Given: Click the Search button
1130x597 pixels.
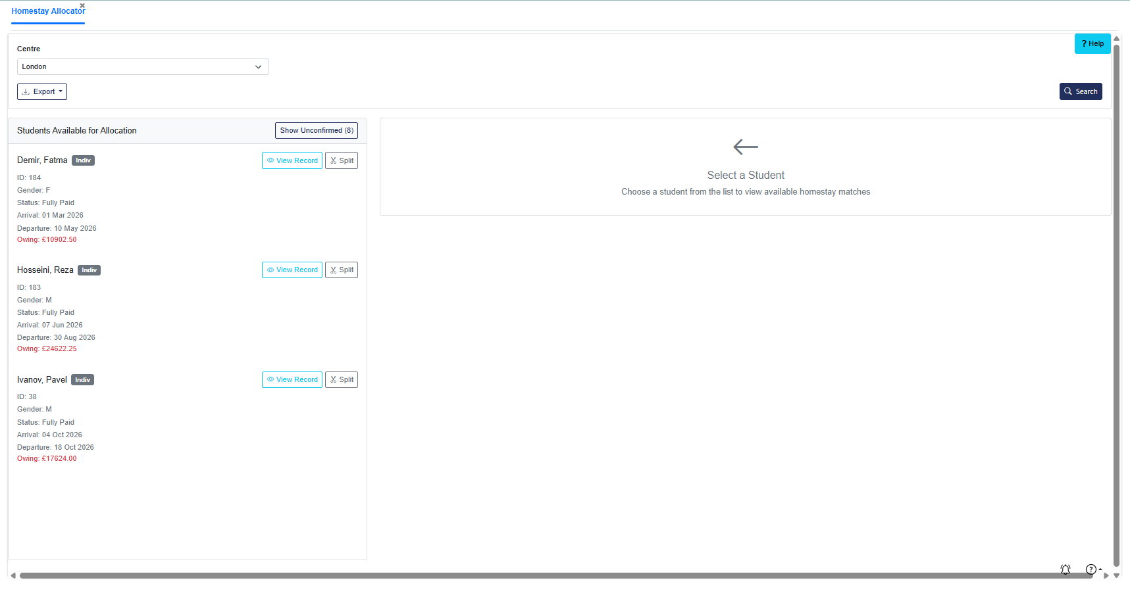Looking at the screenshot, I should point(1081,91).
